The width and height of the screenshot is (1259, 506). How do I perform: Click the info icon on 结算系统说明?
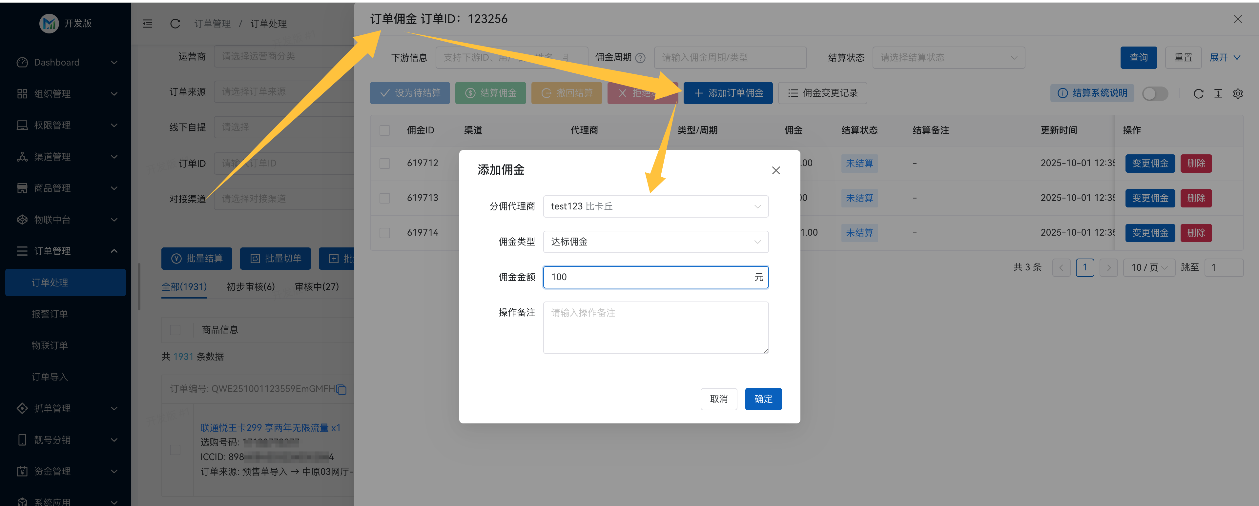tap(1063, 93)
